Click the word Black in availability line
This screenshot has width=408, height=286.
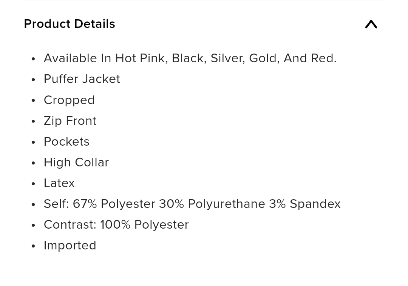point(189,58)
